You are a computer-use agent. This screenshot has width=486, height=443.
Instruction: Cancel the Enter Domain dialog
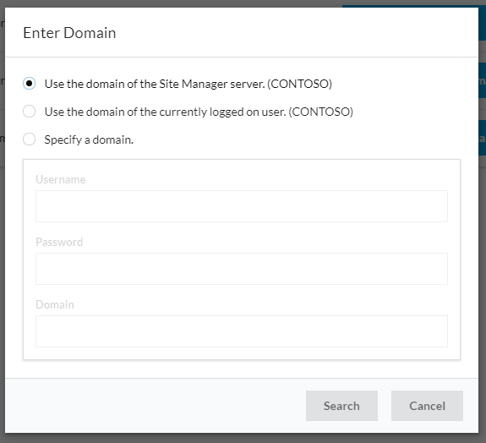click(427, 406)
